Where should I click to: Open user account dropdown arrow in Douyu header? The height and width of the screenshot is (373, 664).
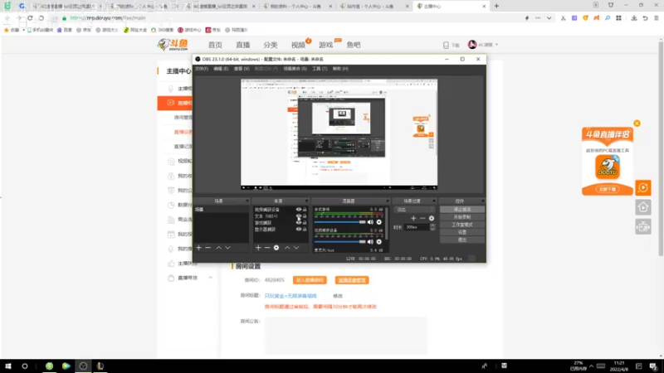coord(496,45)
